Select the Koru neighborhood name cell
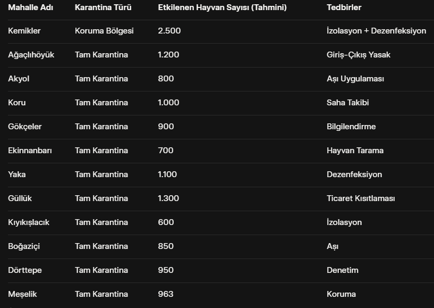The image size is (434, 308). [x=17, y=103]
